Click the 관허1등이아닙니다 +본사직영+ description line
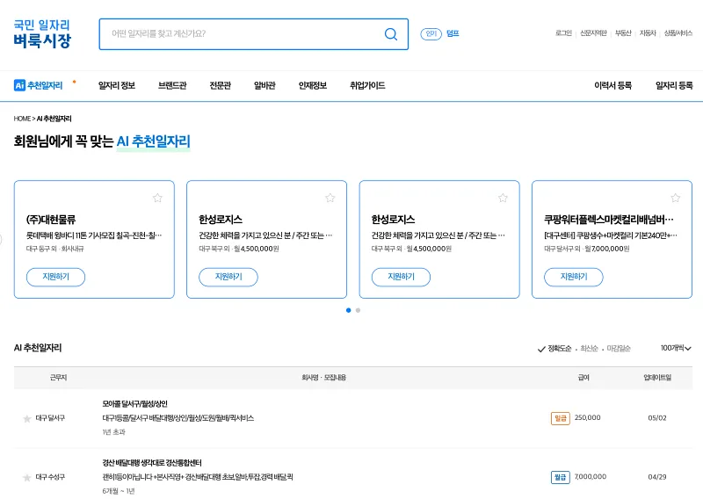The height and width of the screenshot is (499, 703). [198, 477]
